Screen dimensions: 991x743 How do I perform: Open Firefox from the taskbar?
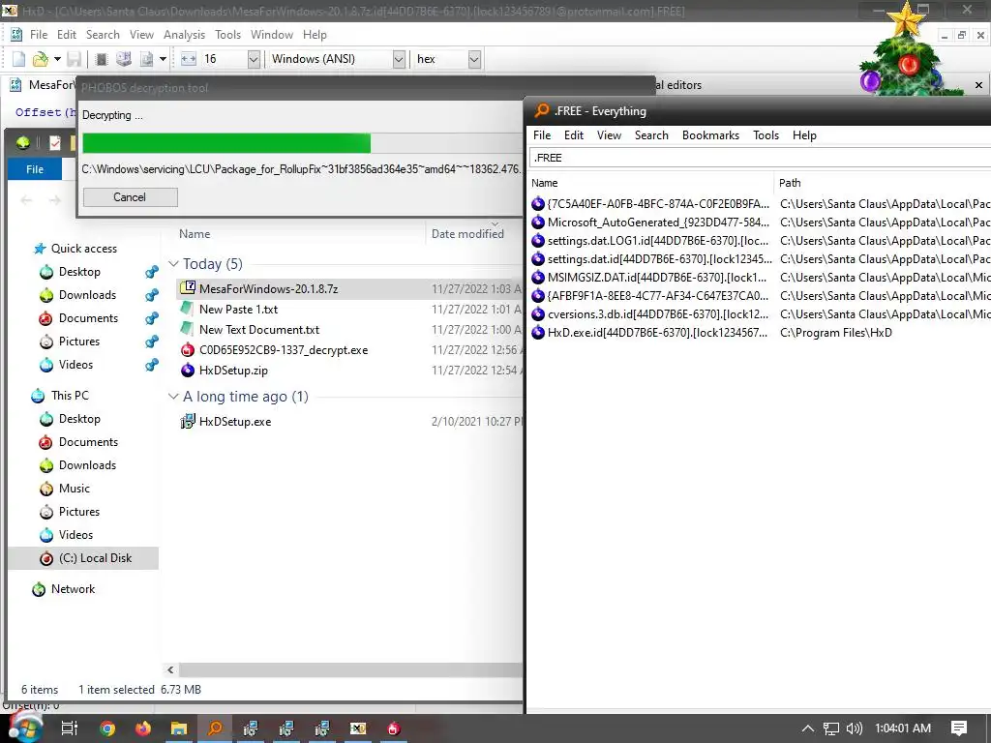click(143, 728)
